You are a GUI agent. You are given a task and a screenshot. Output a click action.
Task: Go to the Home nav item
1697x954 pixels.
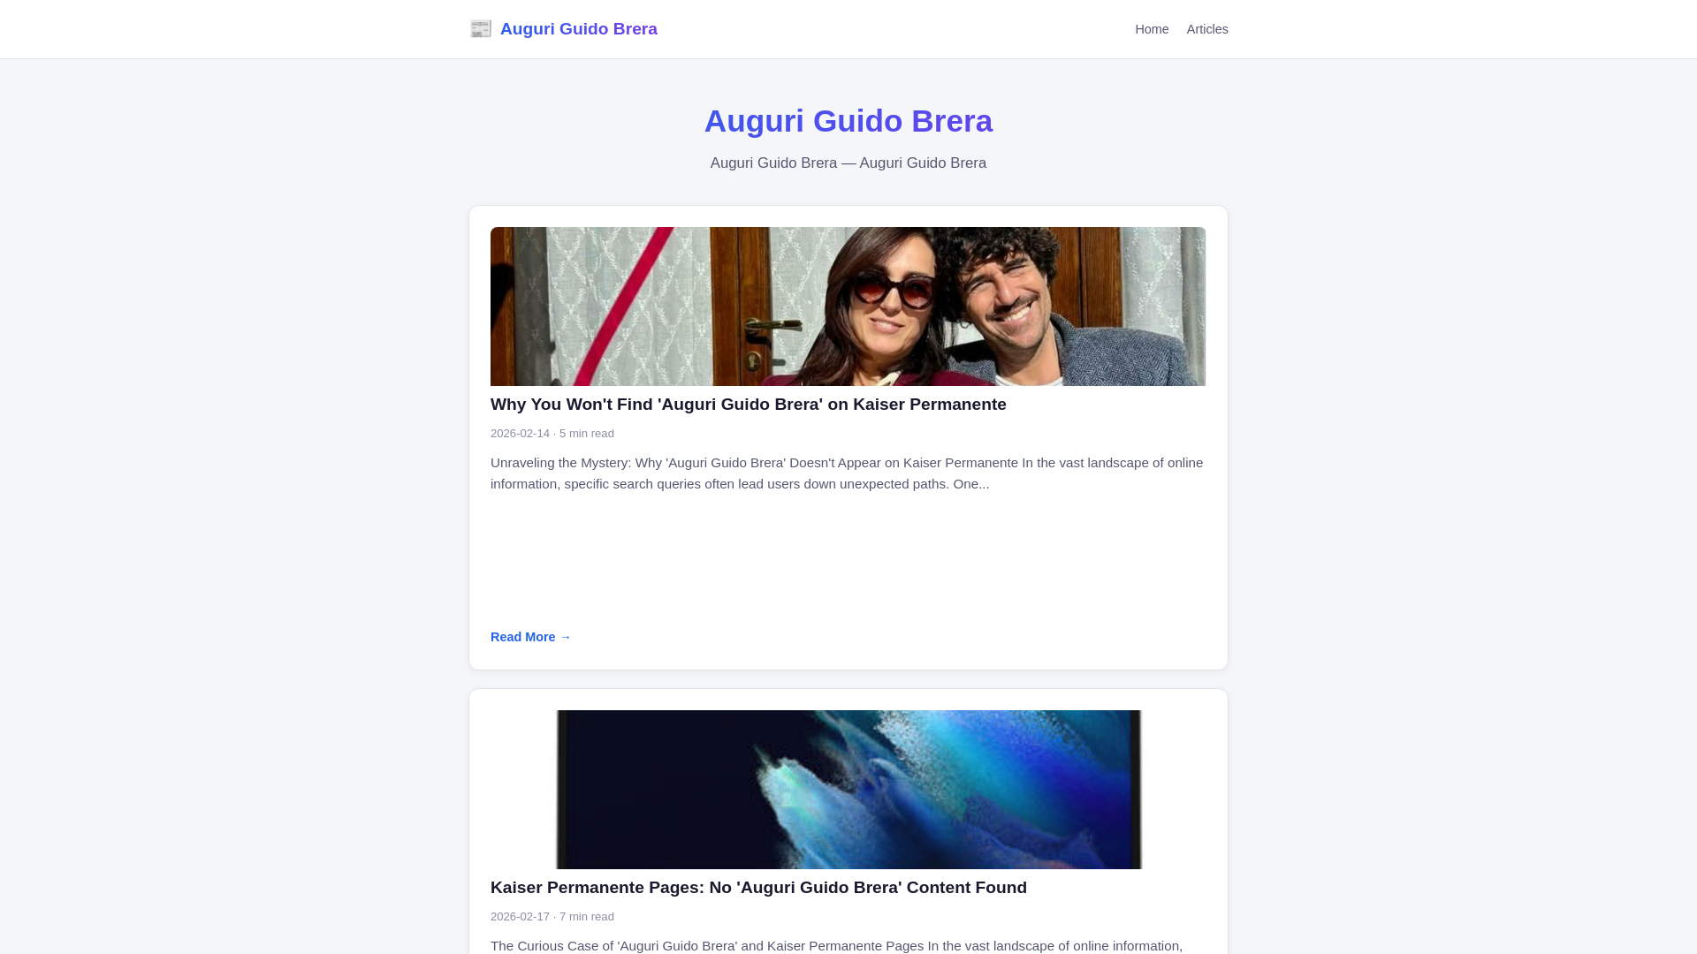pyautogui.click(x=1152, y=29)
